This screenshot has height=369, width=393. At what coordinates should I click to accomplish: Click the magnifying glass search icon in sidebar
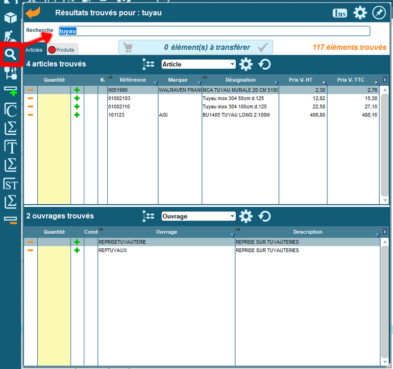click(x=10, y=54)
